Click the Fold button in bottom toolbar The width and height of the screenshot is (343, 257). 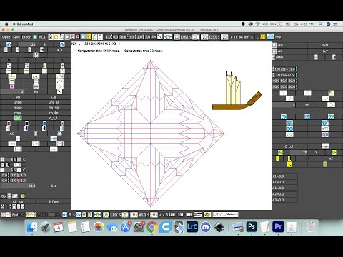point(15,215)
